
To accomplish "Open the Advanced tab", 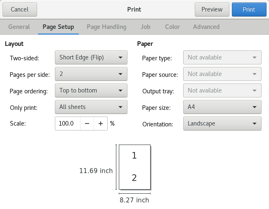I will click(206, 27).
